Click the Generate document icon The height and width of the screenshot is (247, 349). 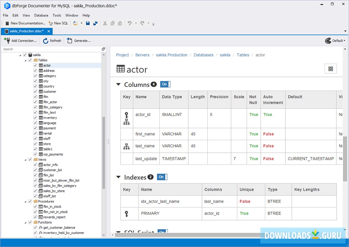(x=70, y=41)
